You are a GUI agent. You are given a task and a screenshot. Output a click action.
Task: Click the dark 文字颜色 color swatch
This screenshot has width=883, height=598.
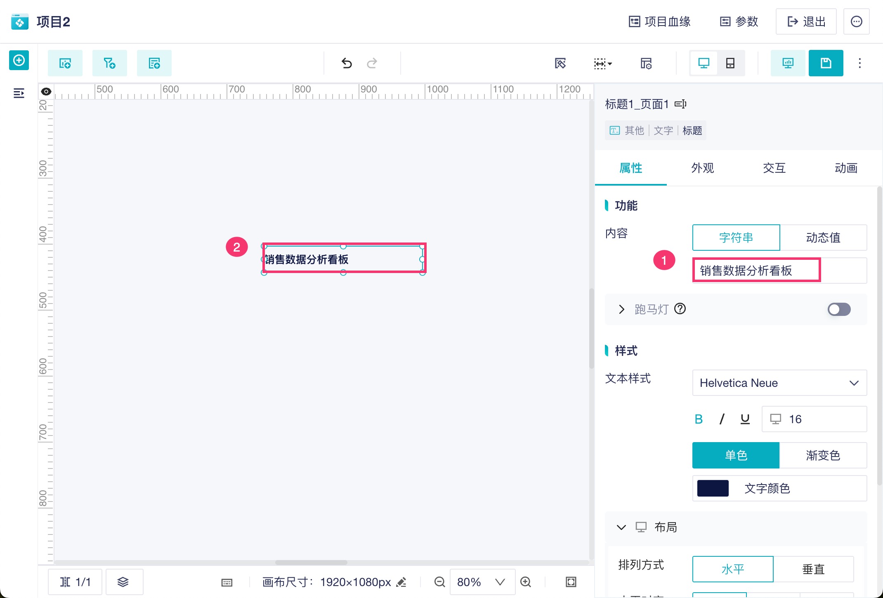coord(713,488)
